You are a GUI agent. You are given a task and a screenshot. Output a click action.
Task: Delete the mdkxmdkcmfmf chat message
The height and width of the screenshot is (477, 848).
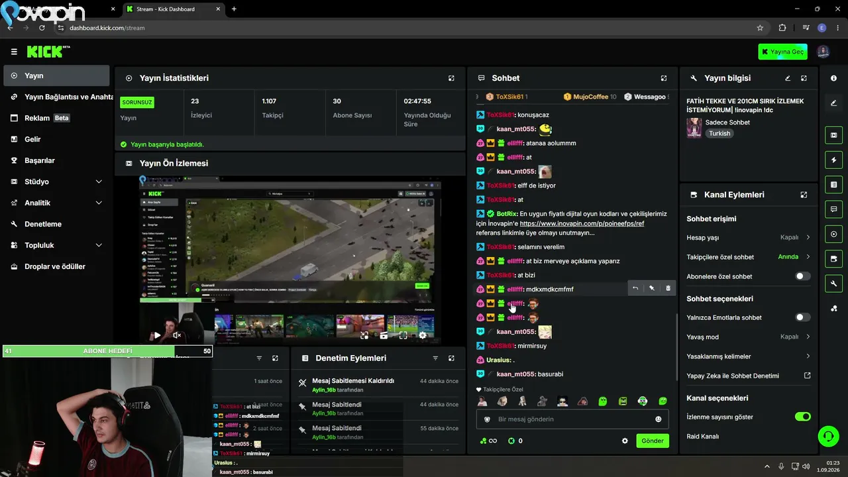coord(668,288)
